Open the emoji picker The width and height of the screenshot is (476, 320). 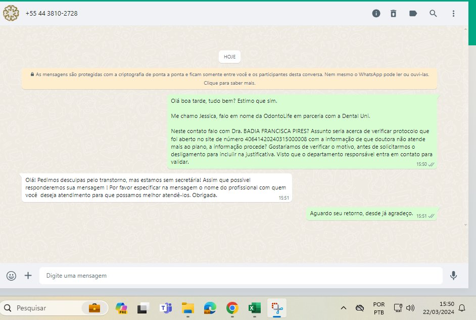pos(11,276)
